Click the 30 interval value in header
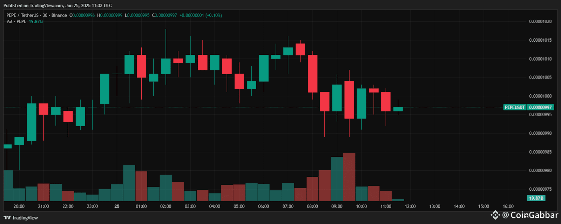This screenshot has height=224, width=561. click(x=45, y=15)
